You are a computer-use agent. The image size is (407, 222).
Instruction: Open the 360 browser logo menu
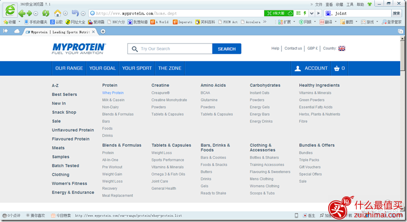pos(10,10)
